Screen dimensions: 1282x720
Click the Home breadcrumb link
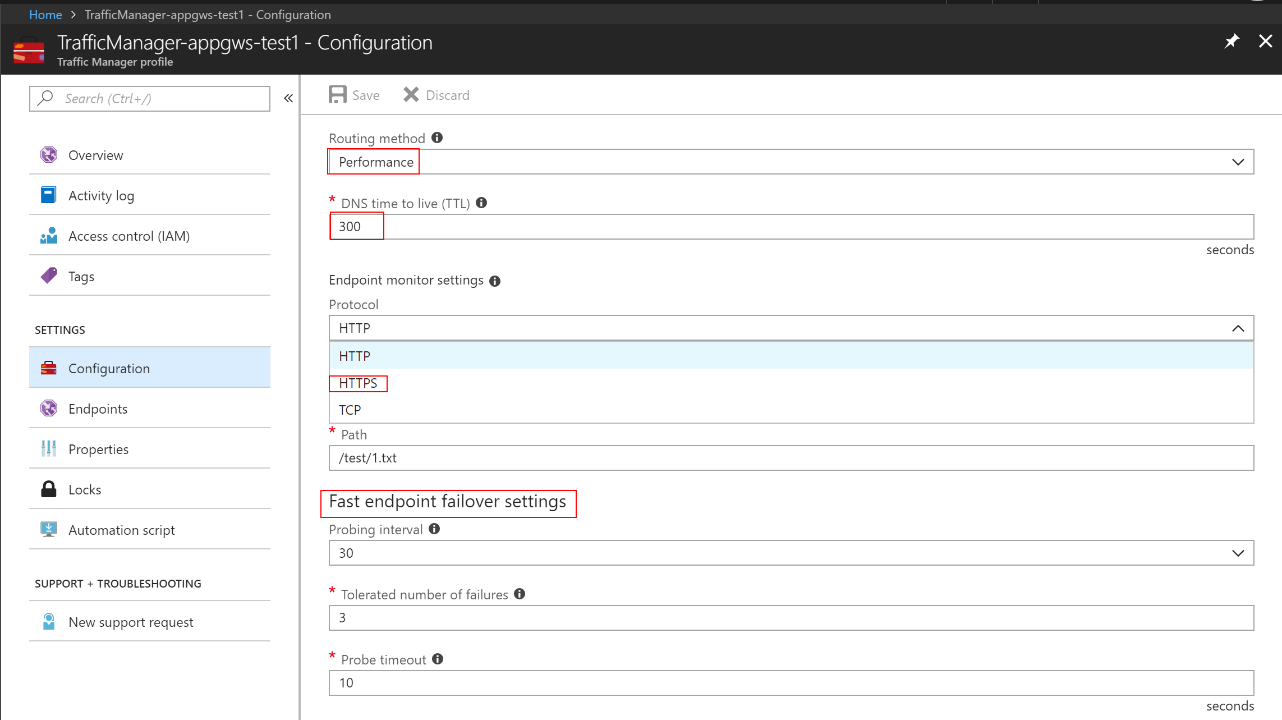(x=45, y=15)
